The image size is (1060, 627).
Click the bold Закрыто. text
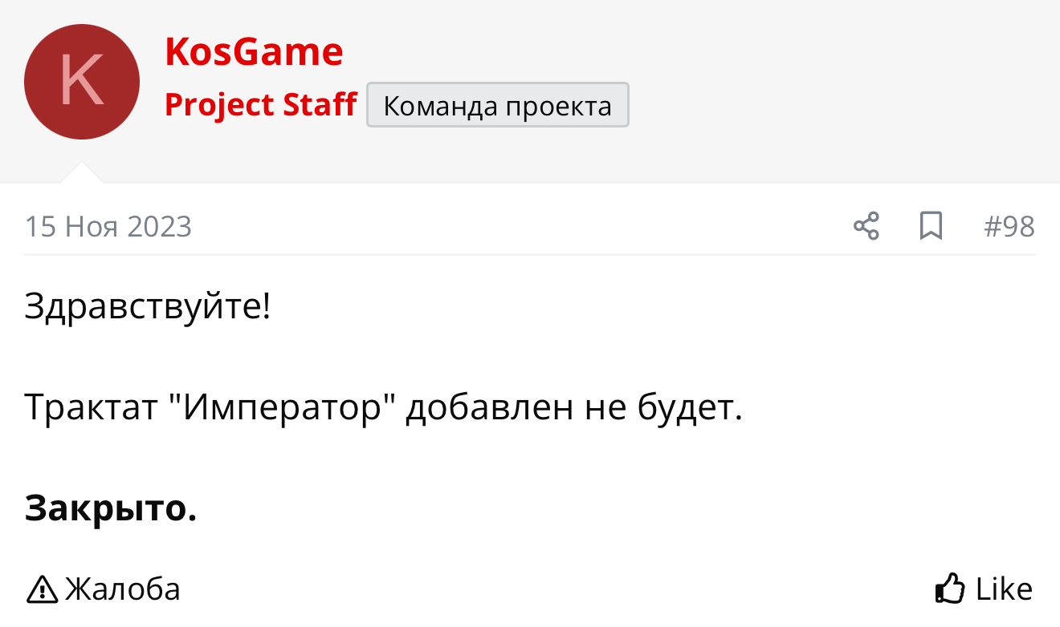[111, 508]
